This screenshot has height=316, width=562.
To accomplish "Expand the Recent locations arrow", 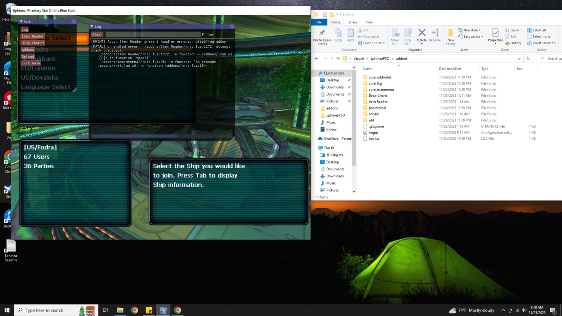I will (332, 58).
